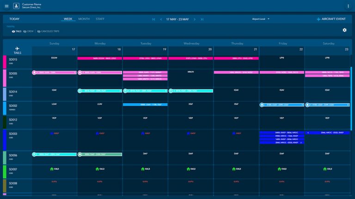Click the green home icon on Saturday for SD007

pyautogui.click(x=325, y=169)
